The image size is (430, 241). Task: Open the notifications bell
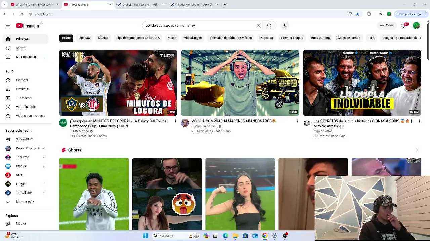[404, 26]
